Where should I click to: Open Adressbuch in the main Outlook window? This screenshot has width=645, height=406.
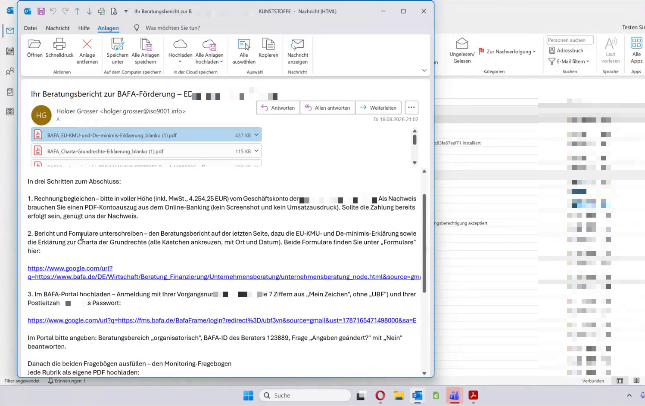566,50
